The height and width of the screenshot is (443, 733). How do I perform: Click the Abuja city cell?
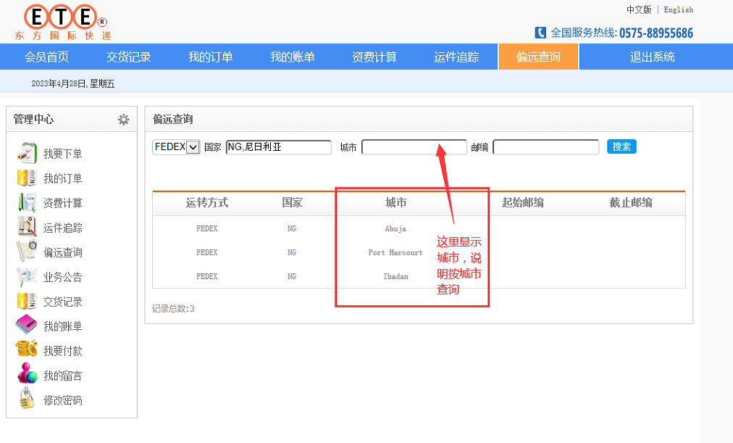tap(395, 229)
